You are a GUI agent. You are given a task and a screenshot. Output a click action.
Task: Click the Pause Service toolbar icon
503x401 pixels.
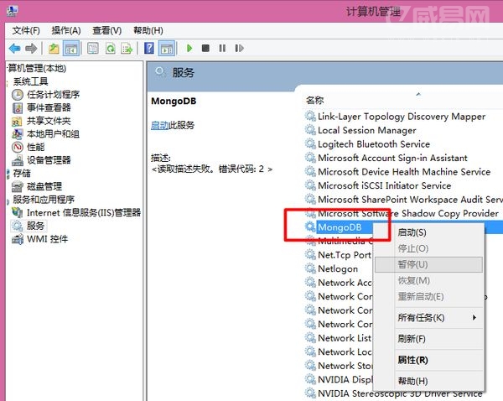pyautogui.click(x=222, y=49)
